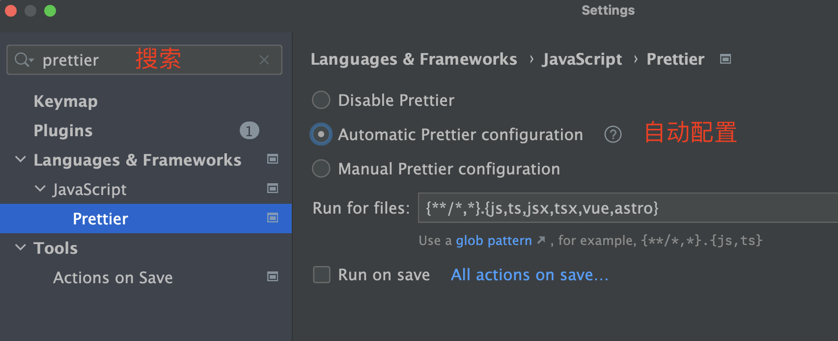Select JavaScript in settings tree
The width and height of the screenshot is (838, 341).
pyautogui.click(x=89, y=190)
